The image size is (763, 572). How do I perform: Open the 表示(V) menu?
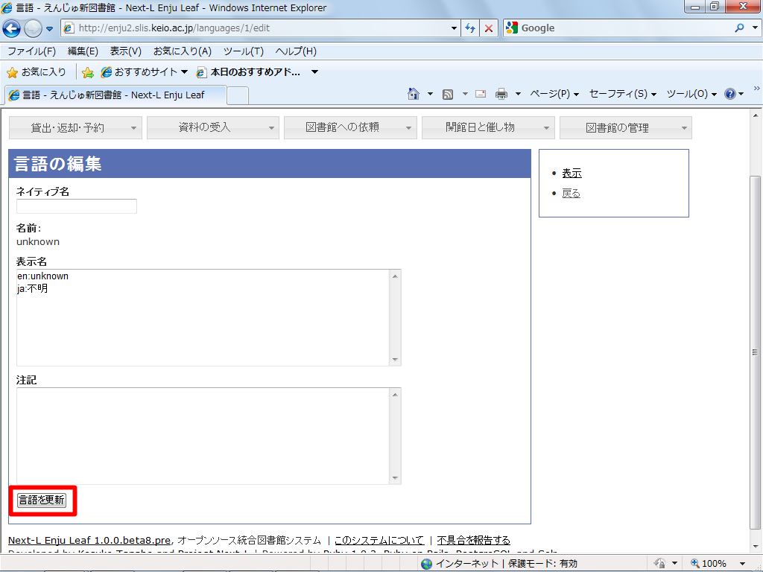click(x=125, y=51)
